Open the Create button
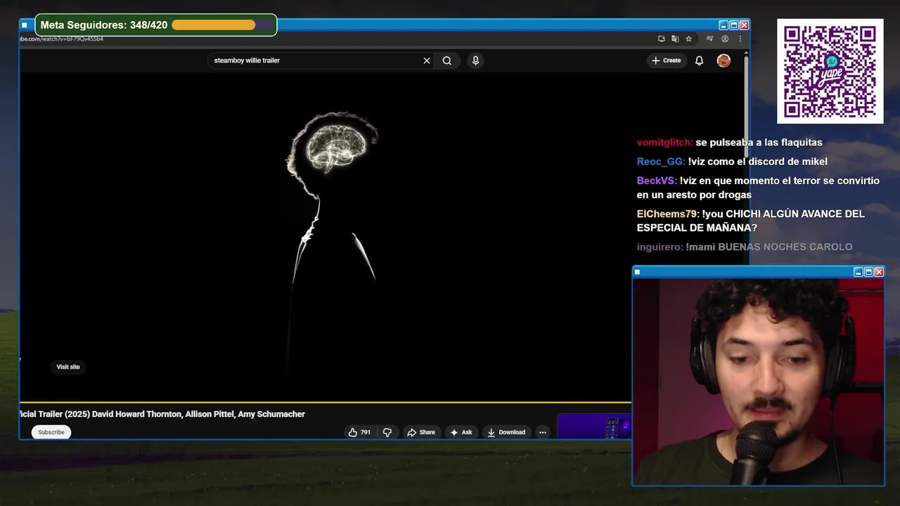Screen dimensions: 900x506 [x=666, y=60]
